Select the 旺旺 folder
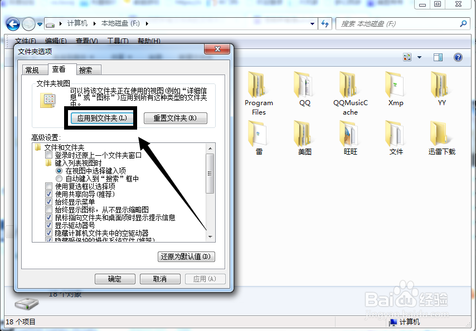The height and width of the screenshot is (331, 476). pos(351,138)
